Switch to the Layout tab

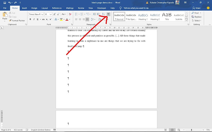pyautogui.click(x=45, y=8)
